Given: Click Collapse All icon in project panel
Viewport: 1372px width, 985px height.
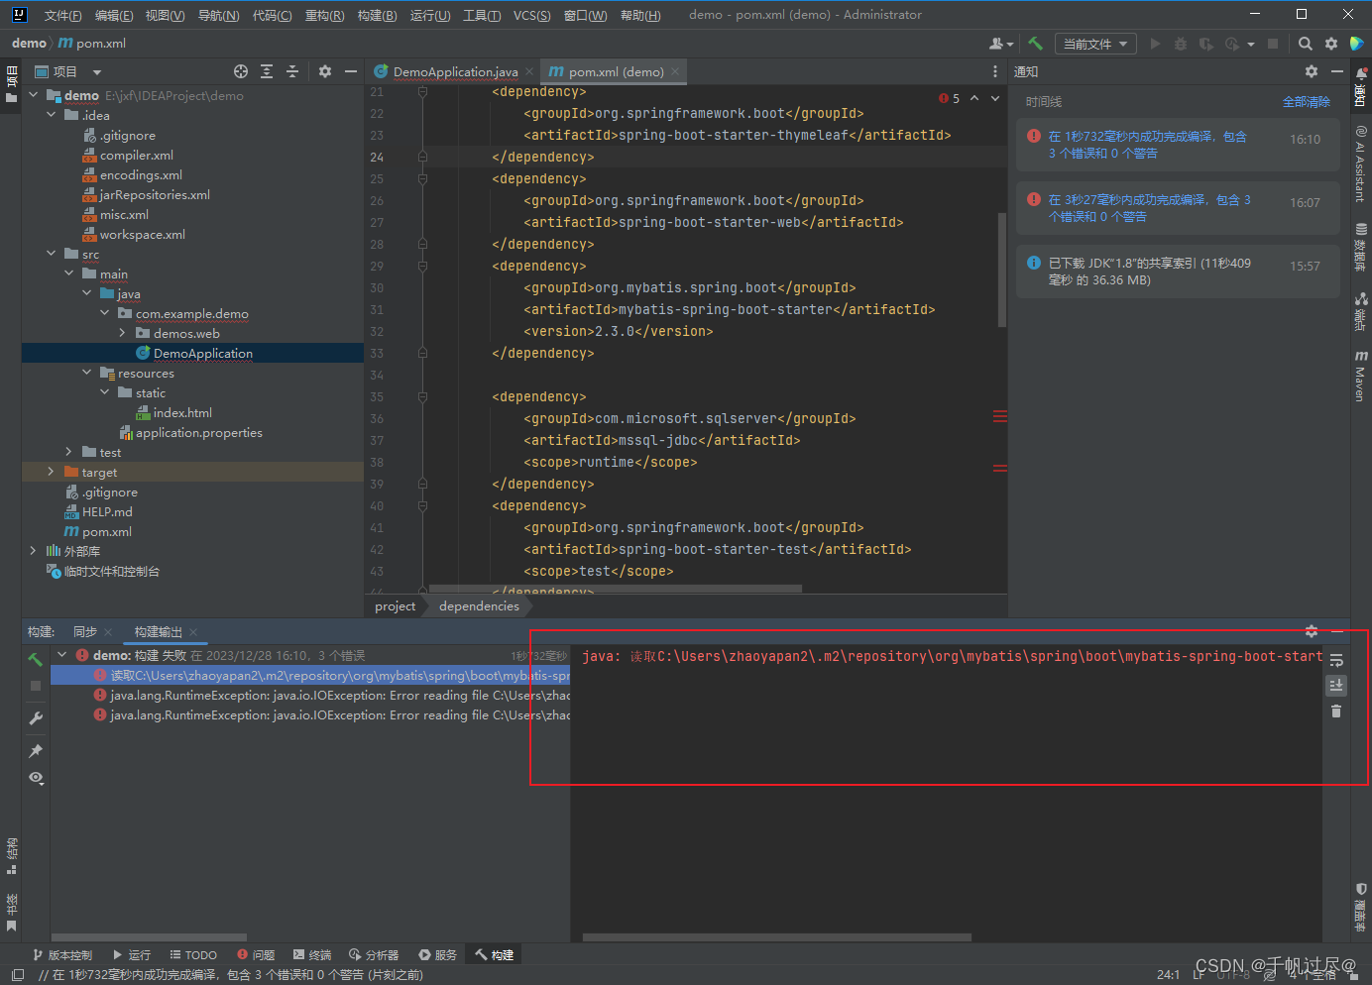Looking at the screenshot, I should coord(292,71).
